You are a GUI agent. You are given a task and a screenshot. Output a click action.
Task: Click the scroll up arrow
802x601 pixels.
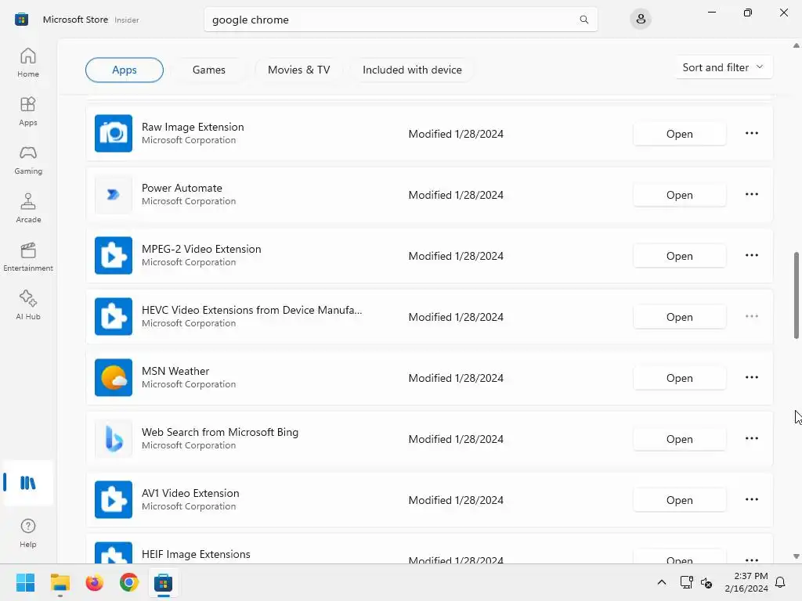coord(797,45)
